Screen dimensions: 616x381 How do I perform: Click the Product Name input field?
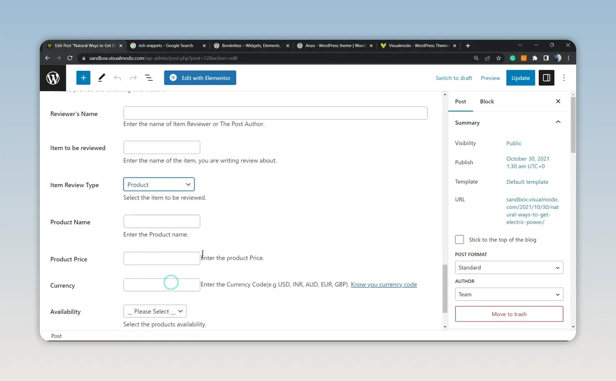point(162,221)
